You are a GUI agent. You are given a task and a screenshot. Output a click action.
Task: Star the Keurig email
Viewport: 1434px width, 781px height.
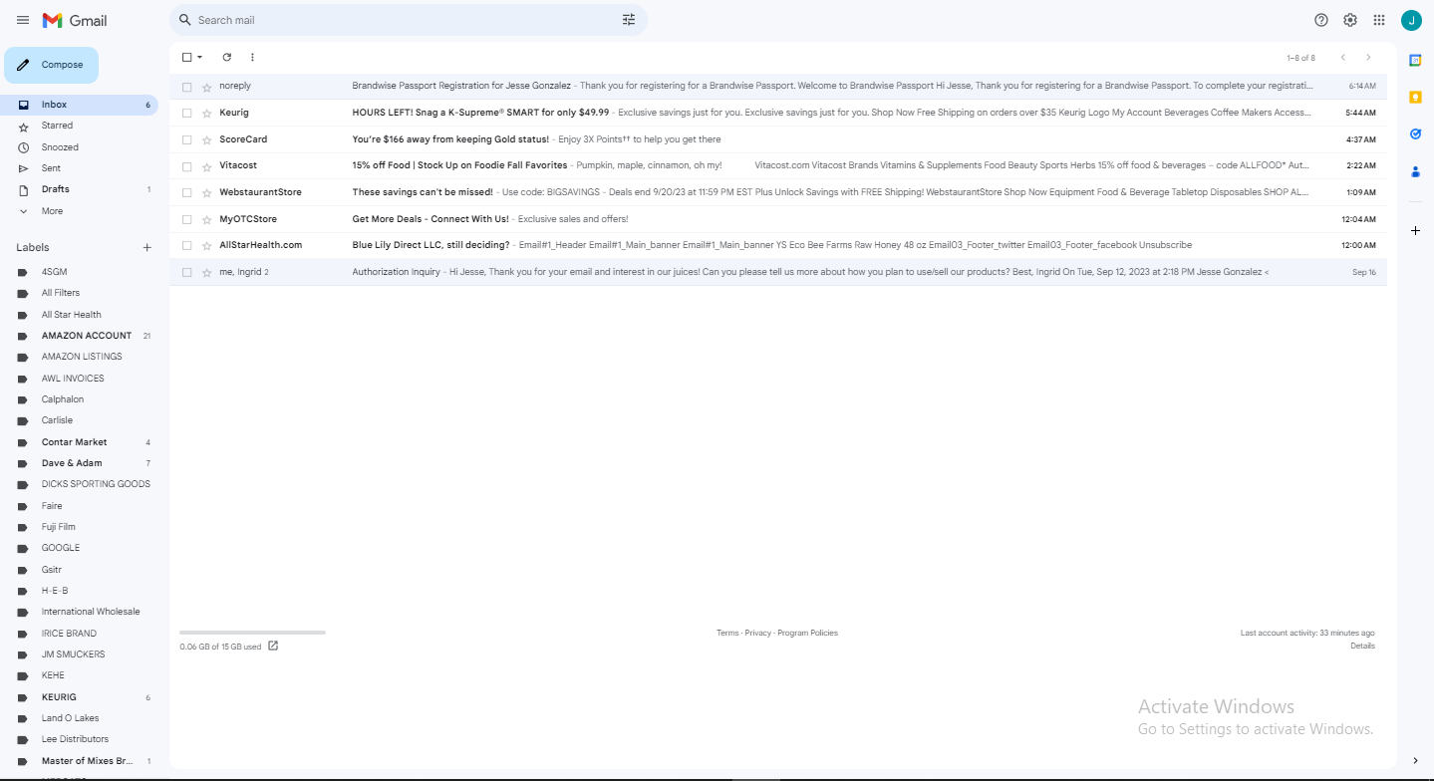tap(206, 114)
